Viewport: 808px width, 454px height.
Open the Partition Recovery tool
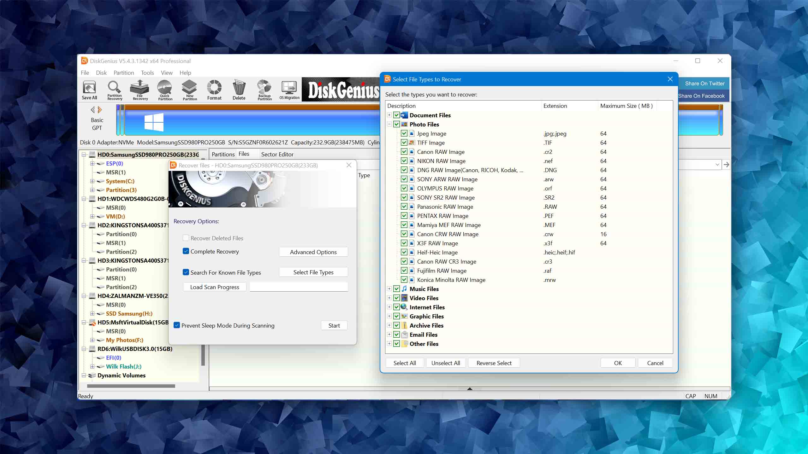pyautogui.click(x=114, y=90)
